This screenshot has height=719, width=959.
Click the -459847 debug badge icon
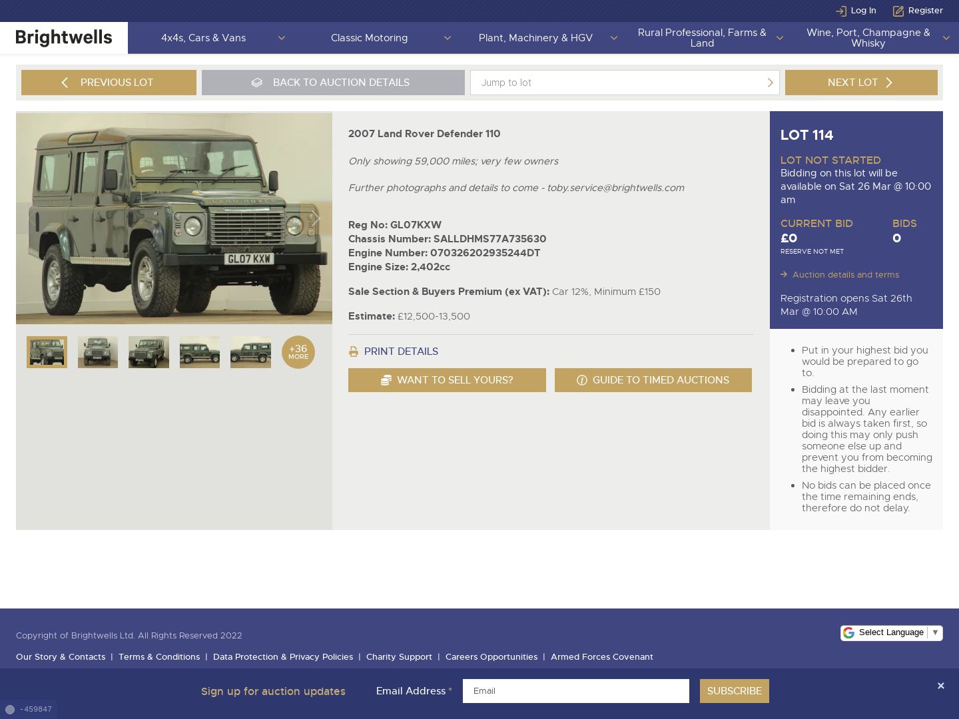coord(10,710)
